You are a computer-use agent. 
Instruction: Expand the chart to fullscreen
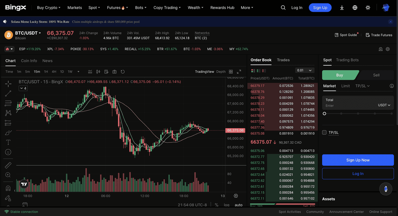[239, 72]
